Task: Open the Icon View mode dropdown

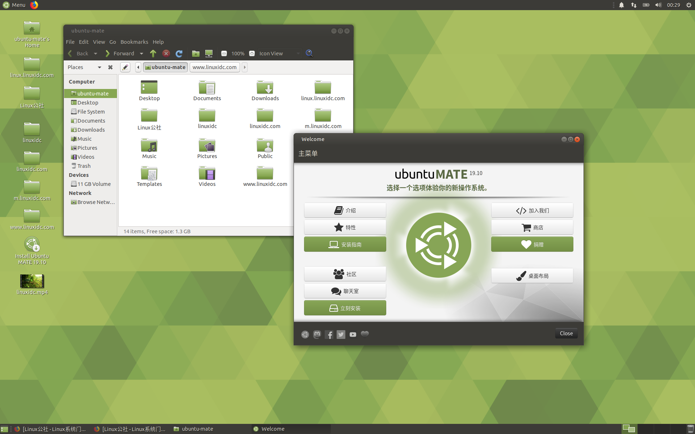Action: pyautogui.click(x=279, y=53)
